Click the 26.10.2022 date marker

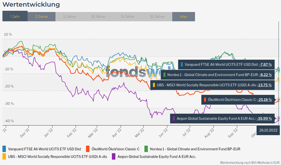click(269, 130)
